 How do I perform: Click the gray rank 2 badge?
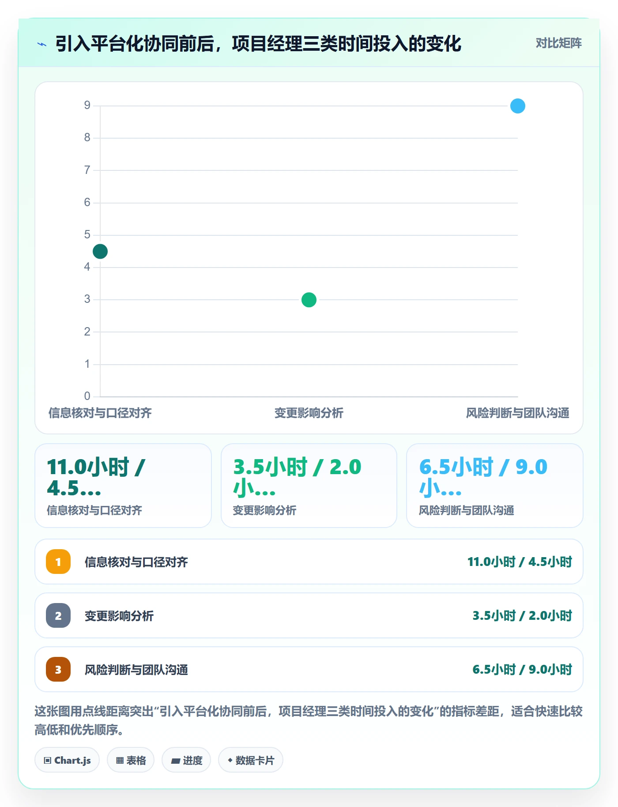pos(58,615)
